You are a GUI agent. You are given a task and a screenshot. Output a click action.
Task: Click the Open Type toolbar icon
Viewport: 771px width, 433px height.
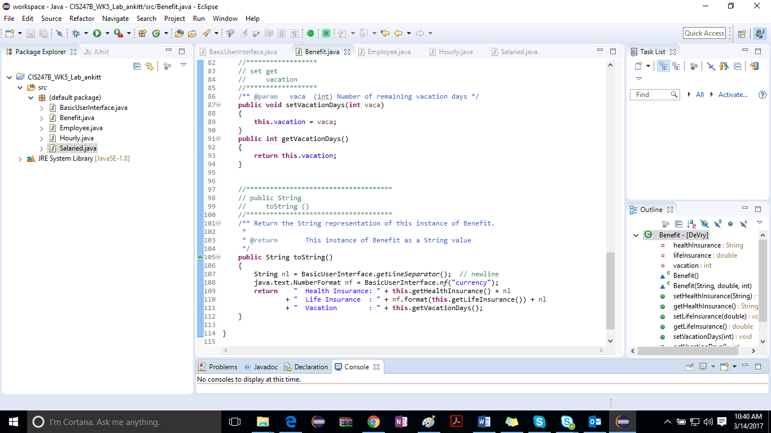tap(179, 33)
